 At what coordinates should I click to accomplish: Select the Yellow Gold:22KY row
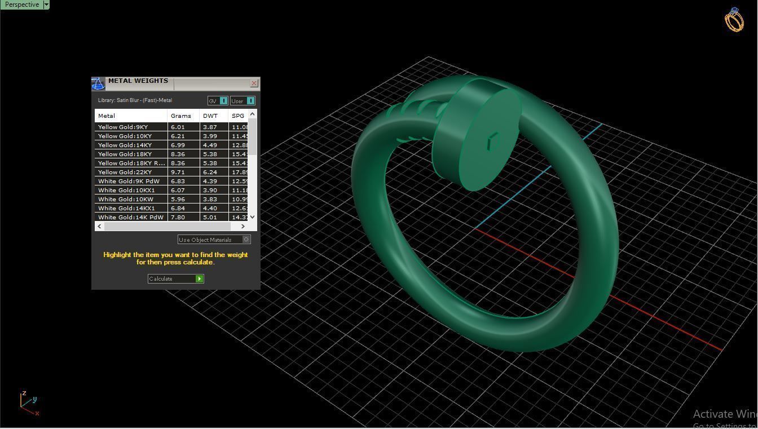[171, 172]
